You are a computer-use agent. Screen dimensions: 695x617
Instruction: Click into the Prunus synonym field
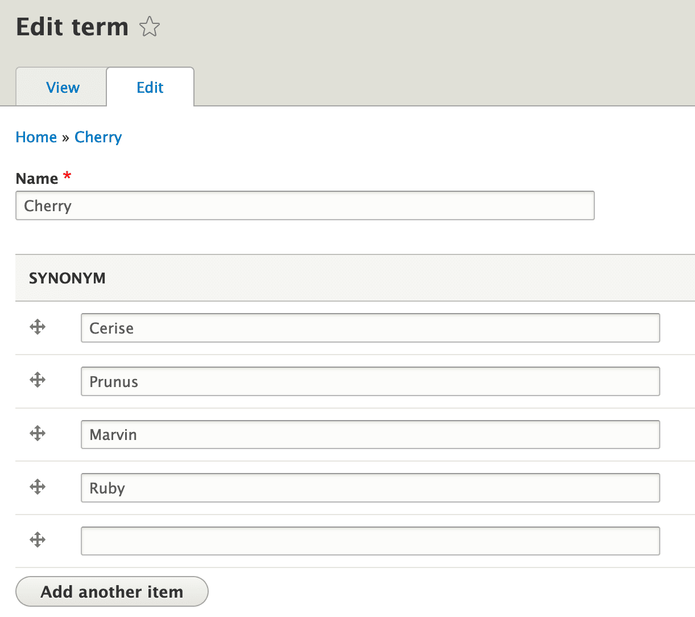point(370,381)
